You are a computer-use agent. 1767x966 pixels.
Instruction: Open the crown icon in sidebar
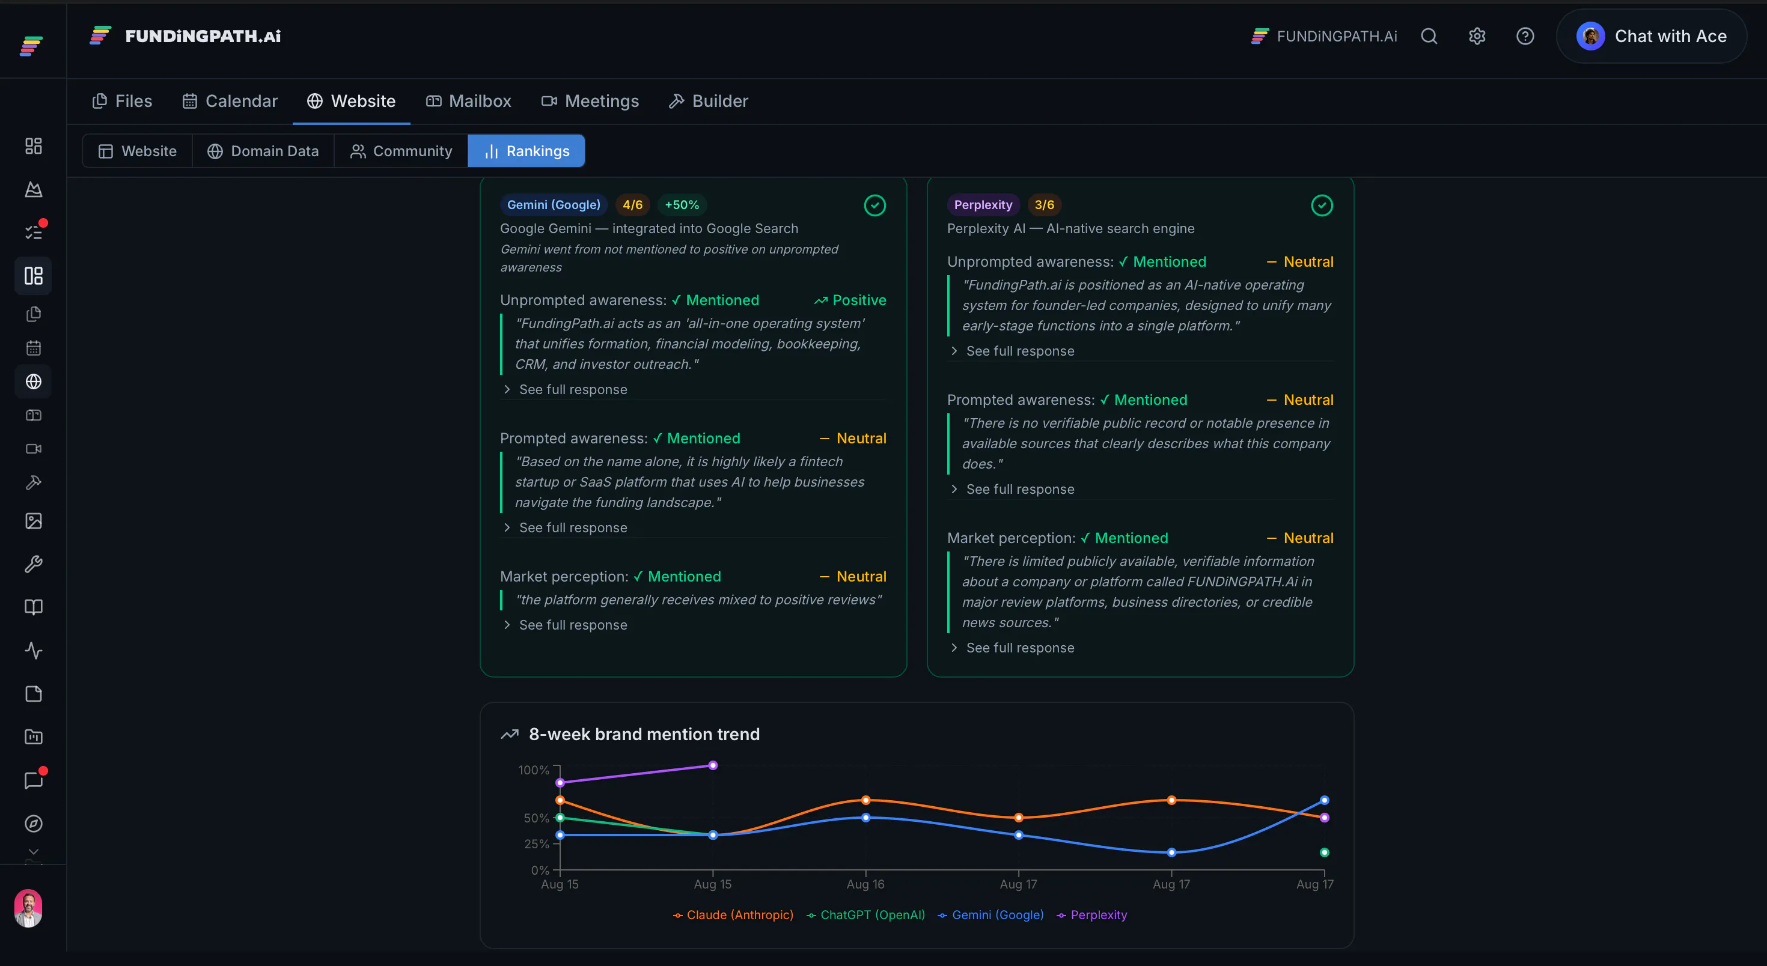click(x=33, y=189)
